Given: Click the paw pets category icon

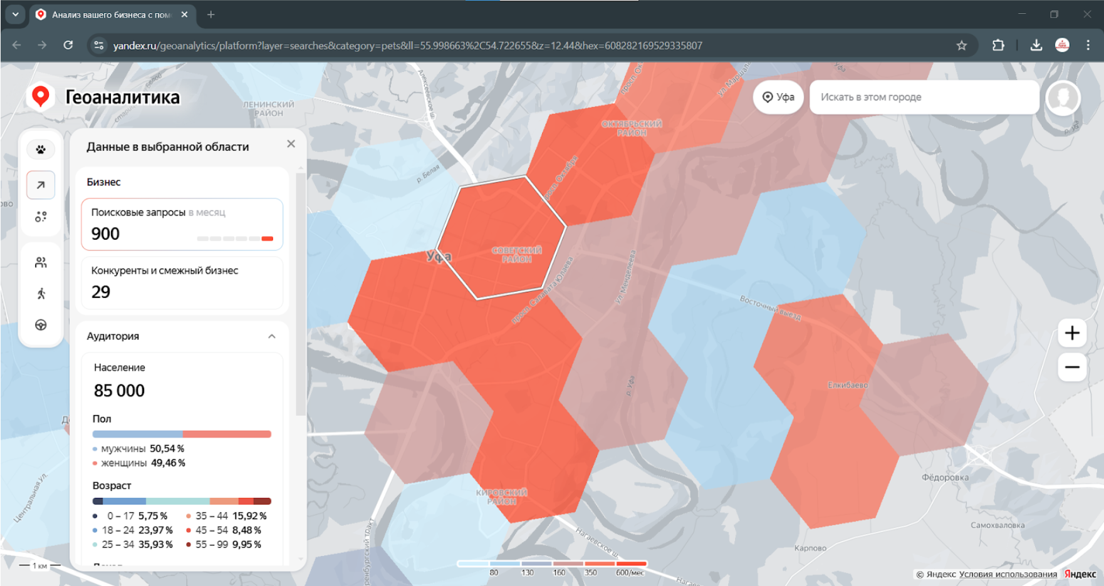Looking at the screenshot, I should (x=41, y=150).
